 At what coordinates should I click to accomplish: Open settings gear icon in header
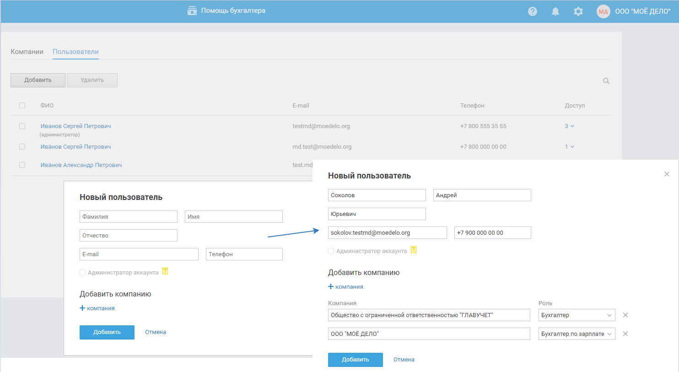coord(578,11)
